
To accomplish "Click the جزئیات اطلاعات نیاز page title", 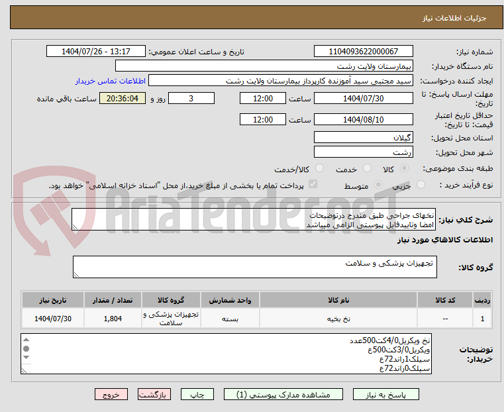I will pos(454,18).
